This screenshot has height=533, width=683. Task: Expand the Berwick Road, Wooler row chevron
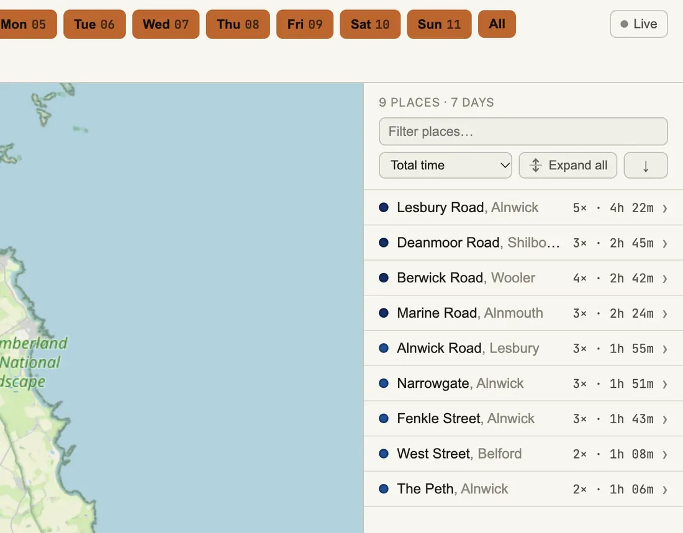click(x=665, y=279)
